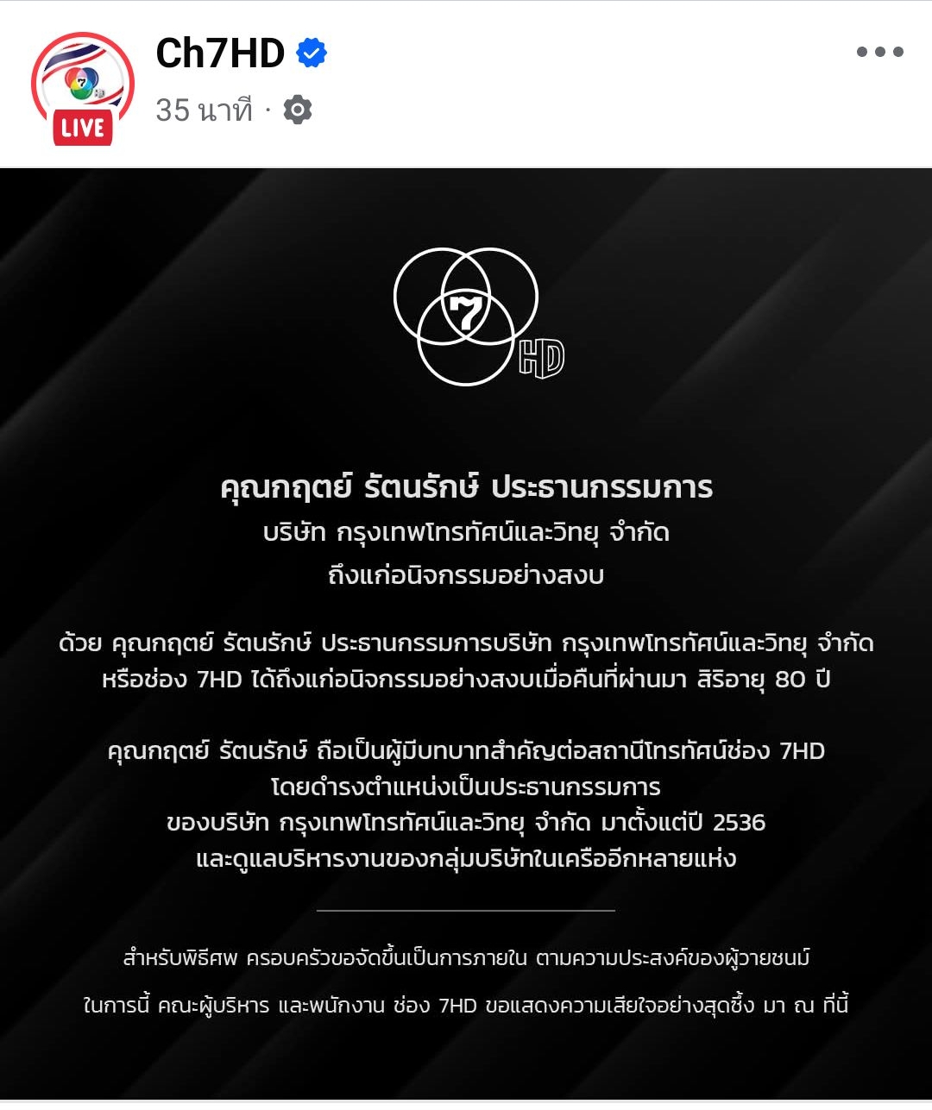Open the Ch7HD page name link
Screen dimensions: 932x1110
(x=220, y=53)
